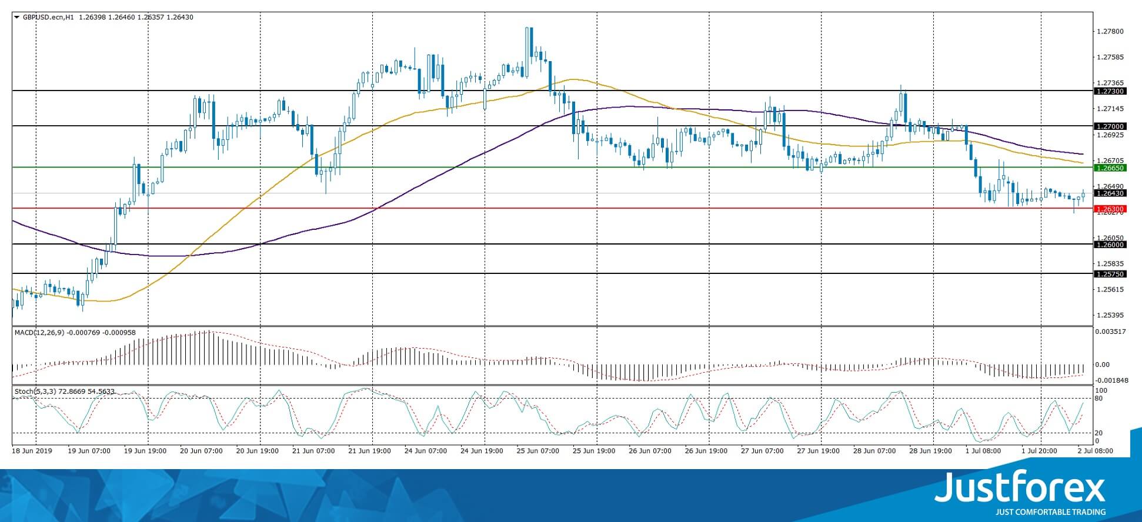Screen dimensions: 1142x522
Task: Click the 19 Jun 19:00 time label
Action: click(x=145, y=451)
